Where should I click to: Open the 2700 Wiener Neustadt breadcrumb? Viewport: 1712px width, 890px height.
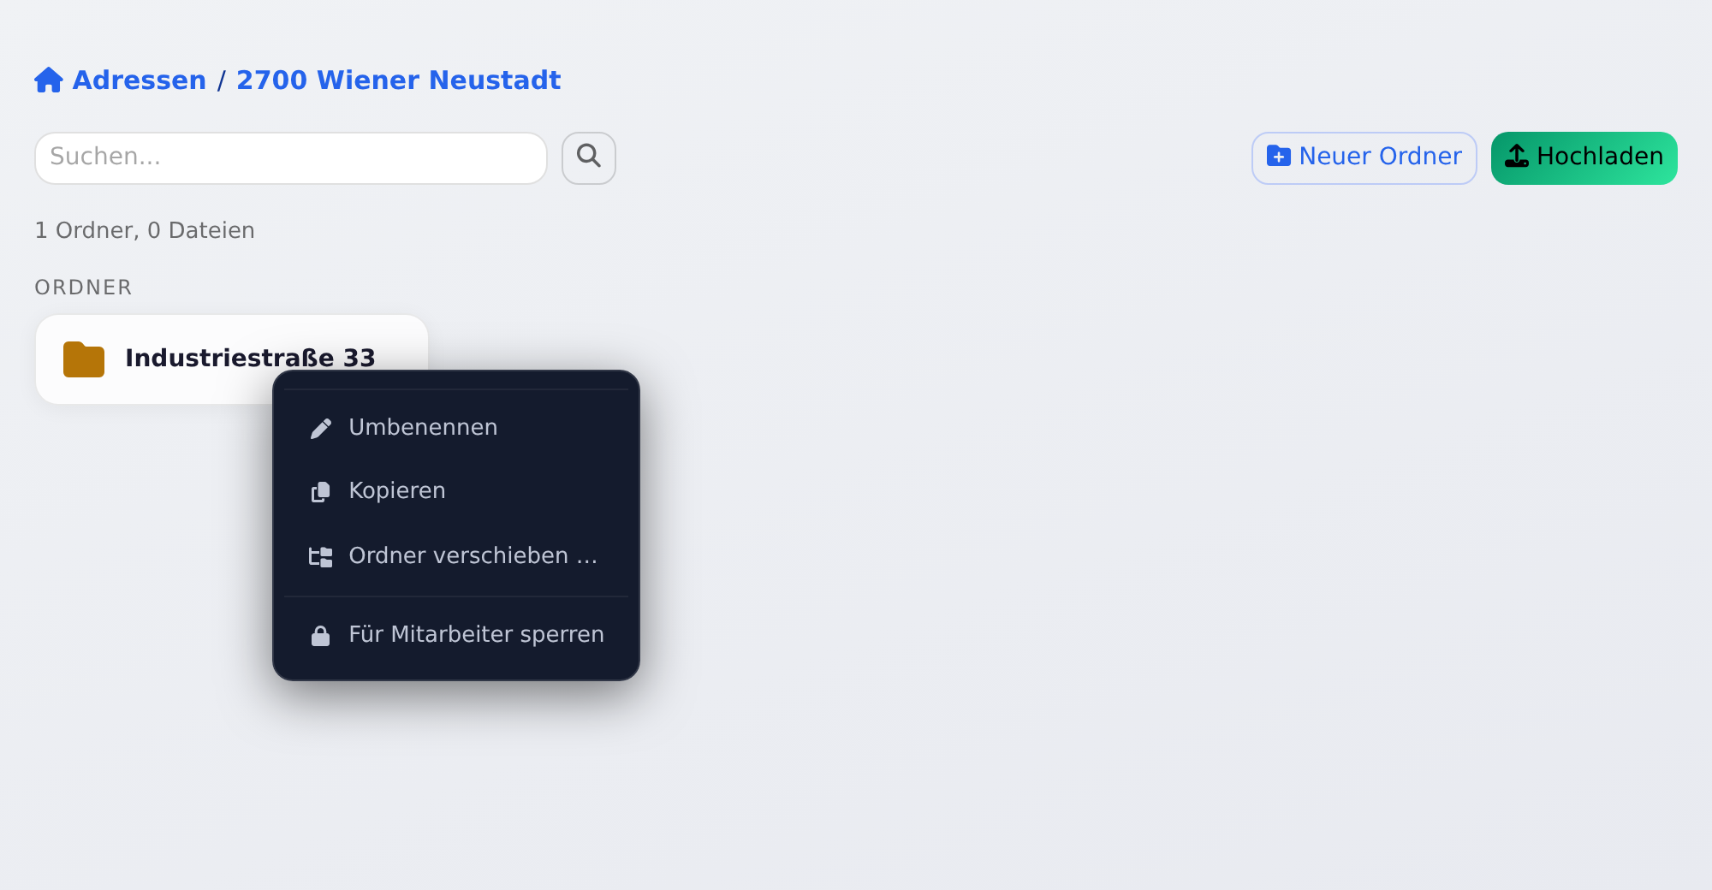pyautogui.click(x=398, y=80)
